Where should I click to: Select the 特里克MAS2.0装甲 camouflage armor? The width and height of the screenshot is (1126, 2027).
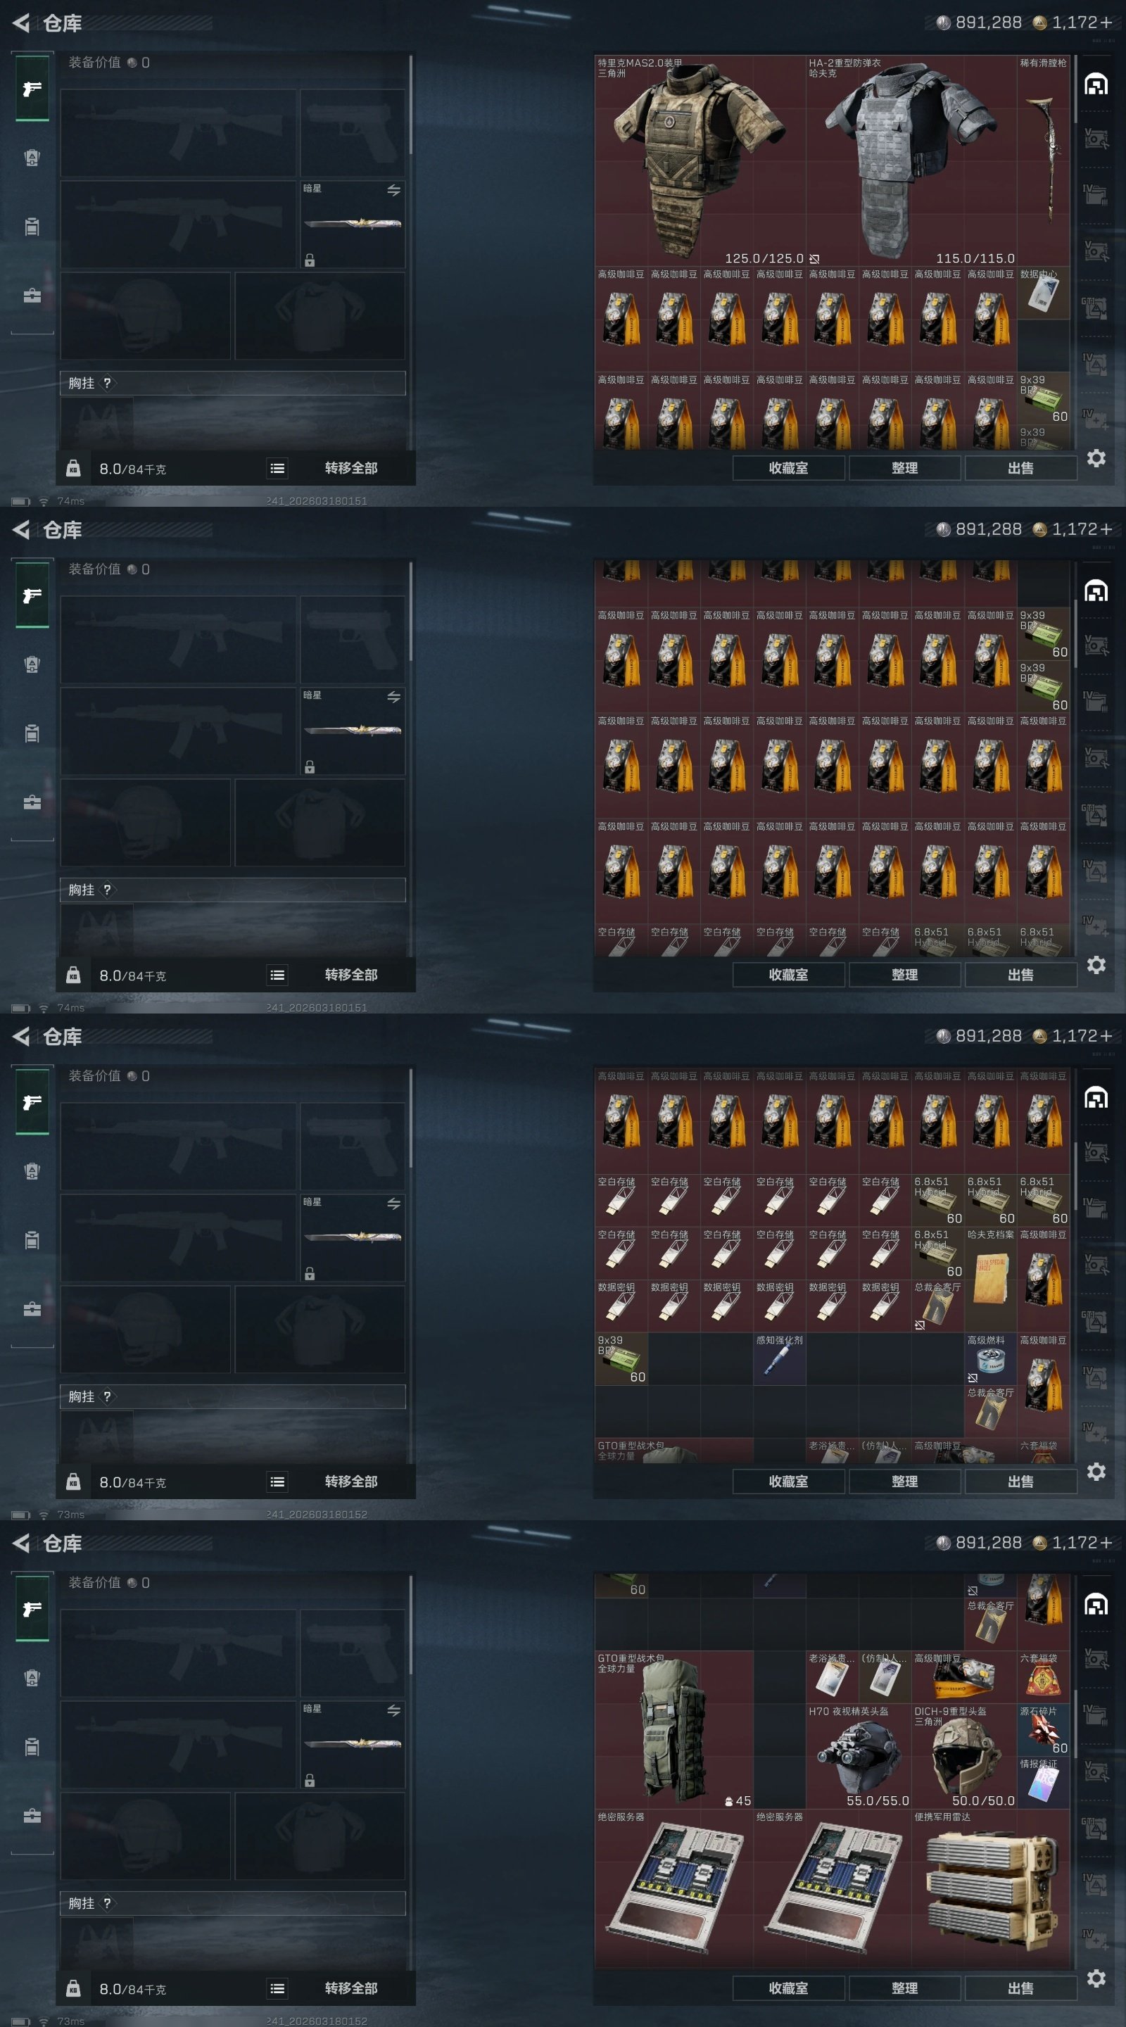tap(700, 160)
